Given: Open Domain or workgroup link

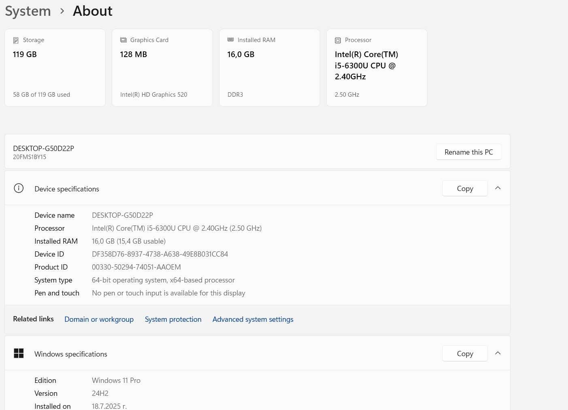Looking at the screenshot, I should click(x=99, y=319).
